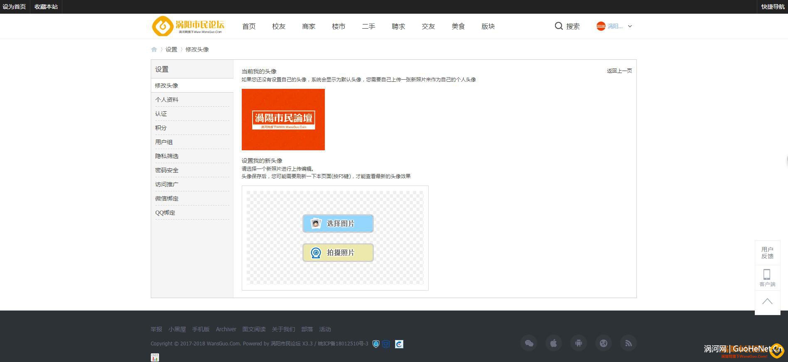Image resolution: width=788 pixels, height=362 pixels.
Task: Click the WeChat icon in the footer
Action: 529,343
